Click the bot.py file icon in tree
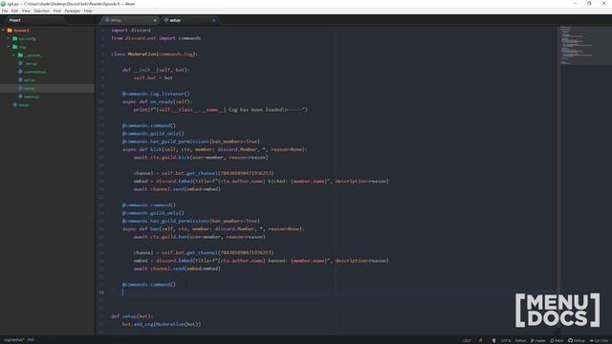Viewport: 612px width, 344px height. (15, 104)
